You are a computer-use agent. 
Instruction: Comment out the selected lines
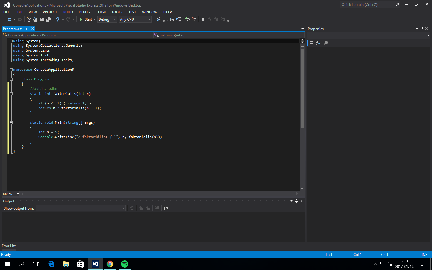point(187,19)
